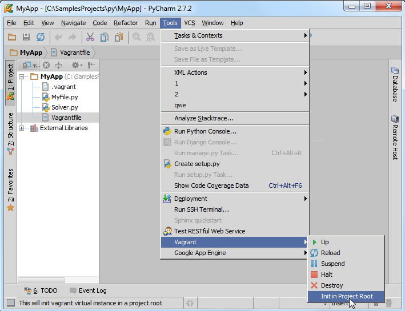Image resolution: width=405 pixels, height=311 pixels.
Task: Click the scroll from source target icon
Action: (x=46, y=65)
